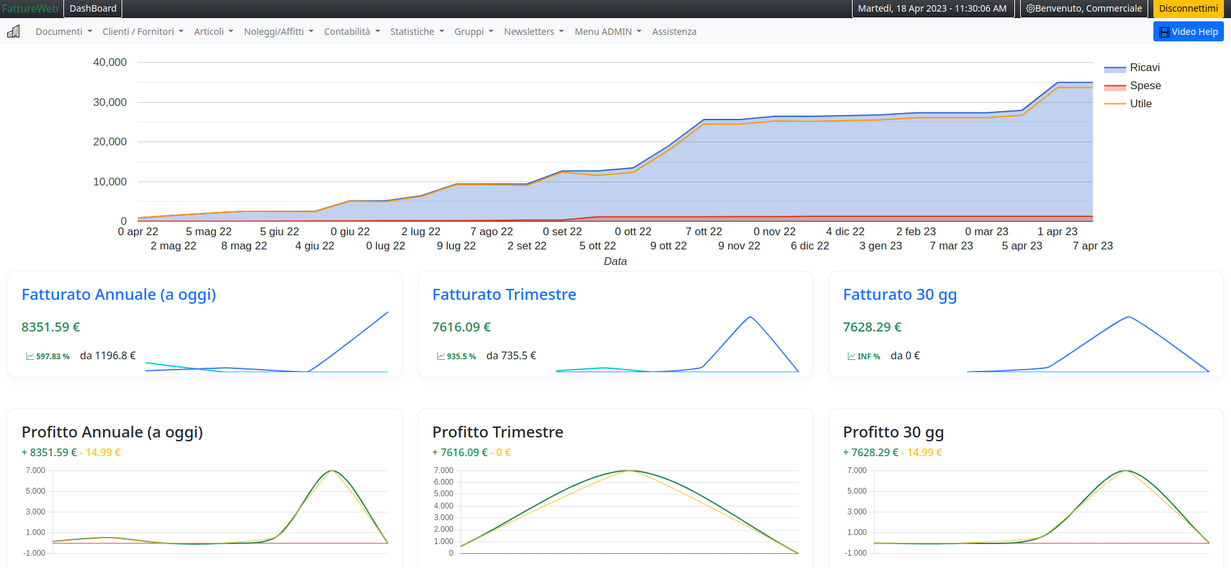
Task: Click the gear icon beside Benvenuto, Commerciale
Action: pos(1030,8)
